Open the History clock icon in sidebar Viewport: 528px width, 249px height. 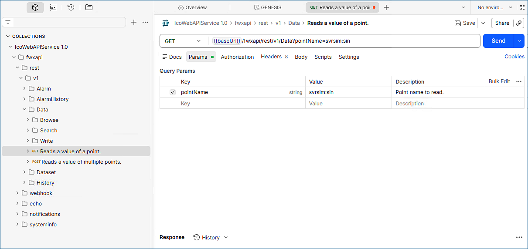pos(71,7)
